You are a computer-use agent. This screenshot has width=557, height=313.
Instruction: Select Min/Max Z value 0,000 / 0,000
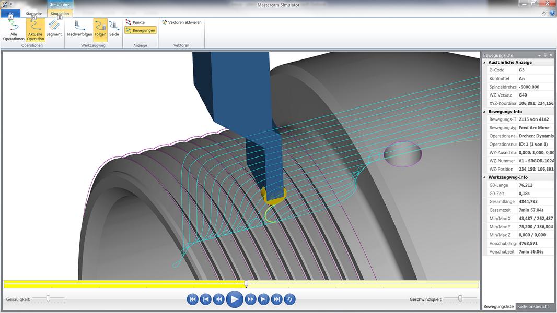tap(532, 235)
